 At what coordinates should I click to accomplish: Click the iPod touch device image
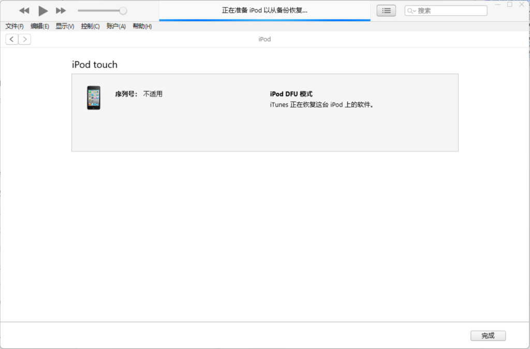click(x=94, y=98)
